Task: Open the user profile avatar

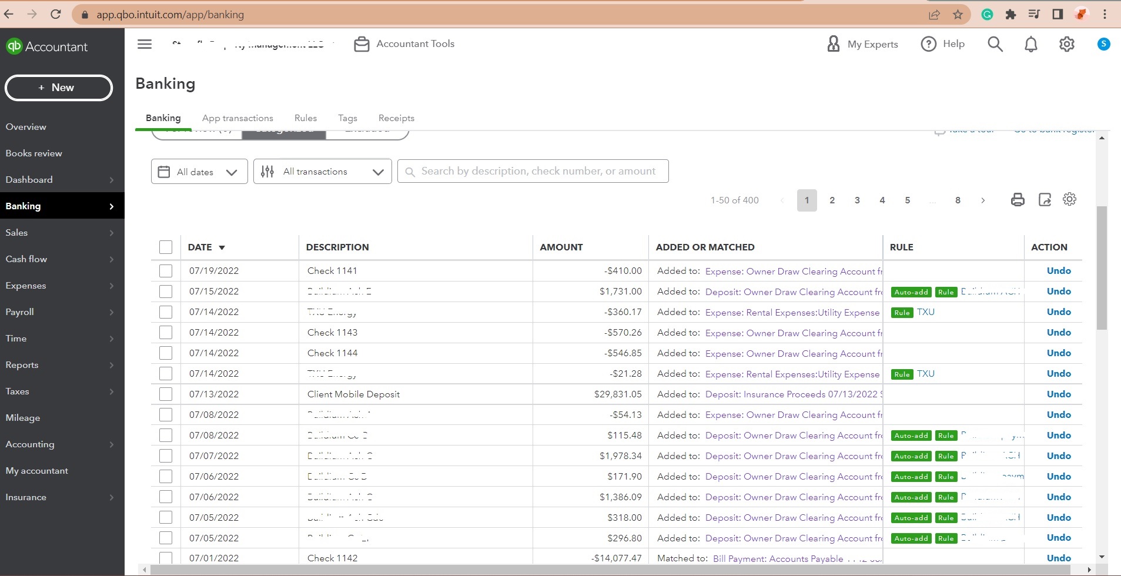Action: (x=1104, y=44)
